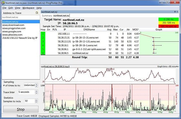Click the down arrow of Trace Interval
181x119 pixels.
click(x=36, y=93)
